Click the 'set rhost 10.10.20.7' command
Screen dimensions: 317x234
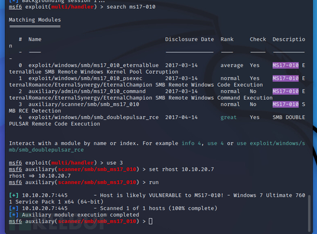pyautogui.click(x=182, y=169)
